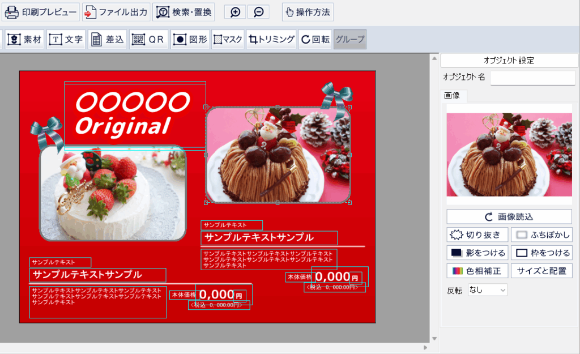580x354 pixels.
Task: Apply the マスク mask tool
Action: point(228,40)
